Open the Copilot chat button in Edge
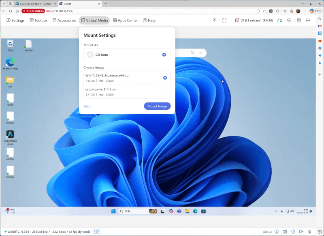 click(x=315, y=11)
